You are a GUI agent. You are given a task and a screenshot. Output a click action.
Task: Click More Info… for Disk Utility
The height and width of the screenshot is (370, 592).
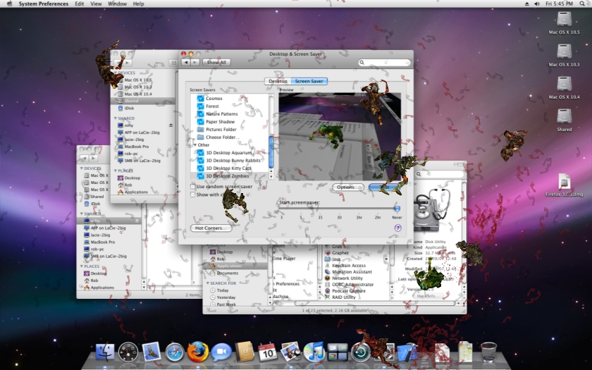(427, 296)
